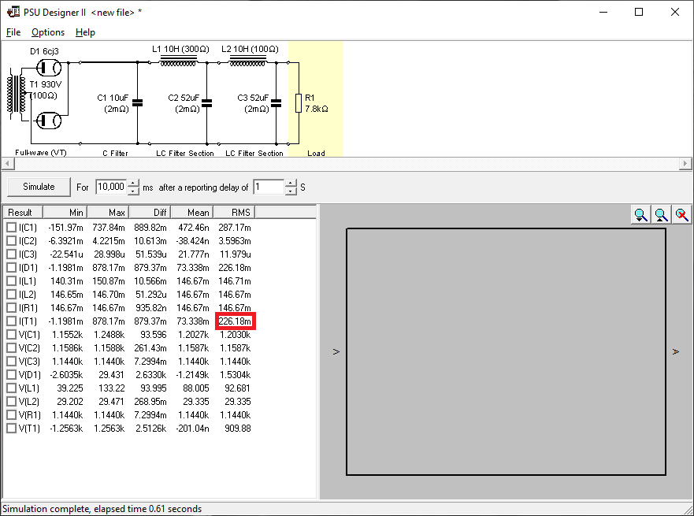Select the R1 load resistor symbol
The width and height of the screenshot is (694, 516).
pos(299,103)
